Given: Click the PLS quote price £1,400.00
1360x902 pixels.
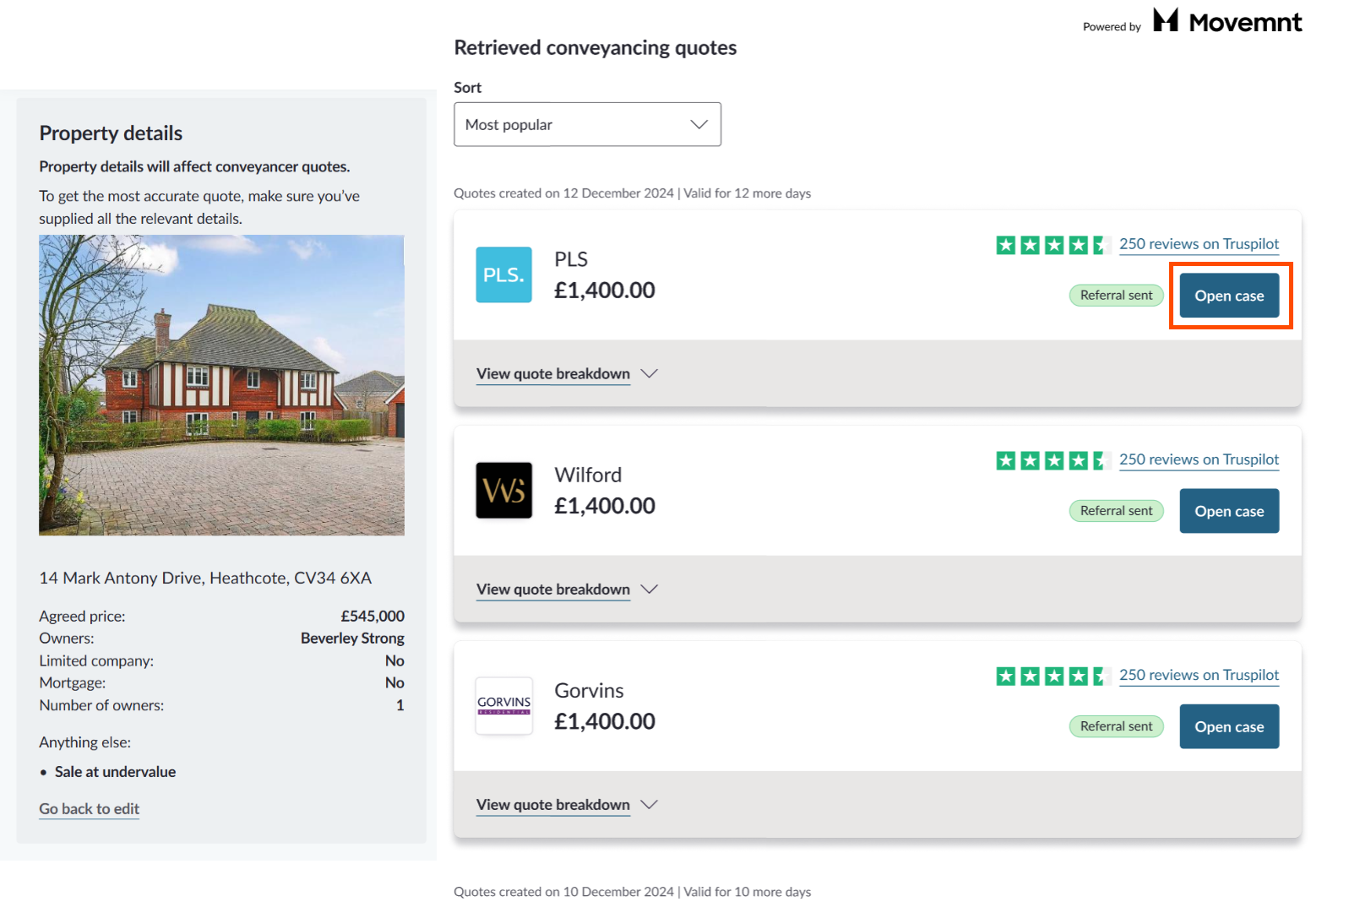Looking at the screenshot, I should click(x=605, y=290).
